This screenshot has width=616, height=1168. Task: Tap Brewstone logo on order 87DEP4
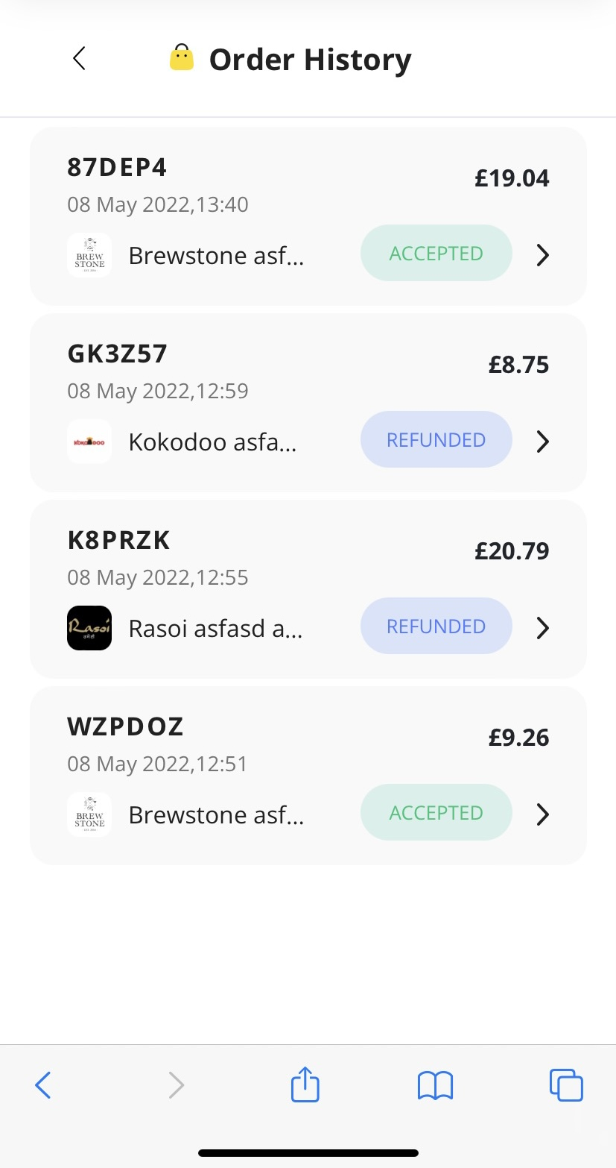pyautogui.click(x=89, y=255)
